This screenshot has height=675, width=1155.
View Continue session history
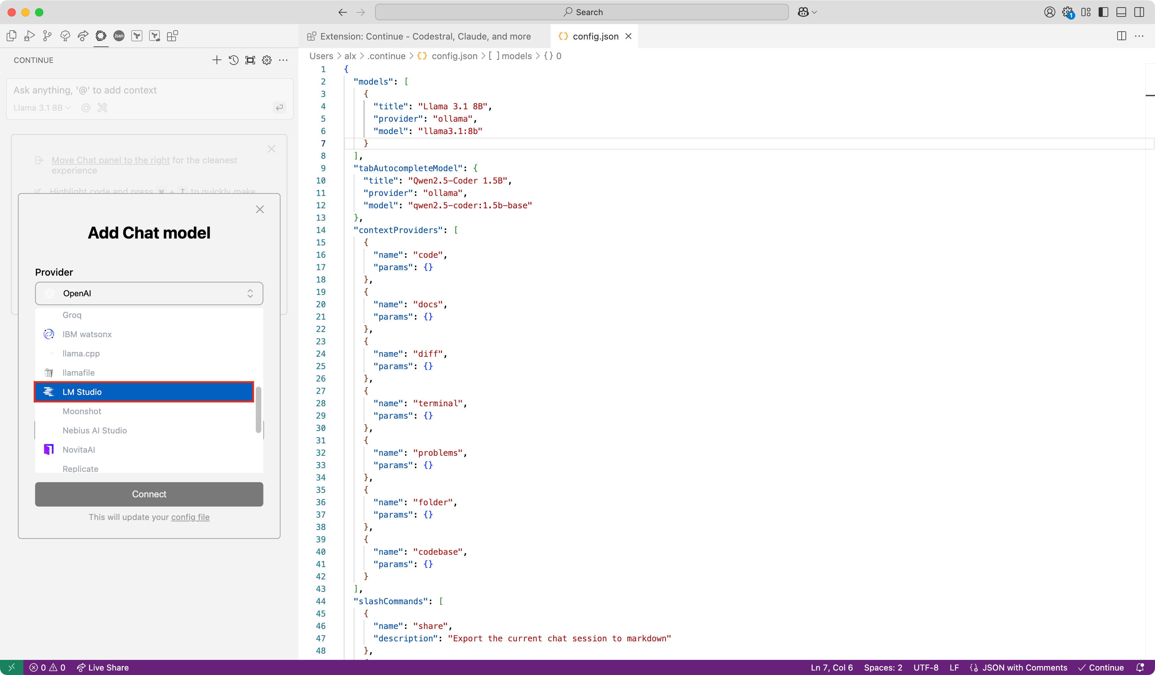(233, 60)
